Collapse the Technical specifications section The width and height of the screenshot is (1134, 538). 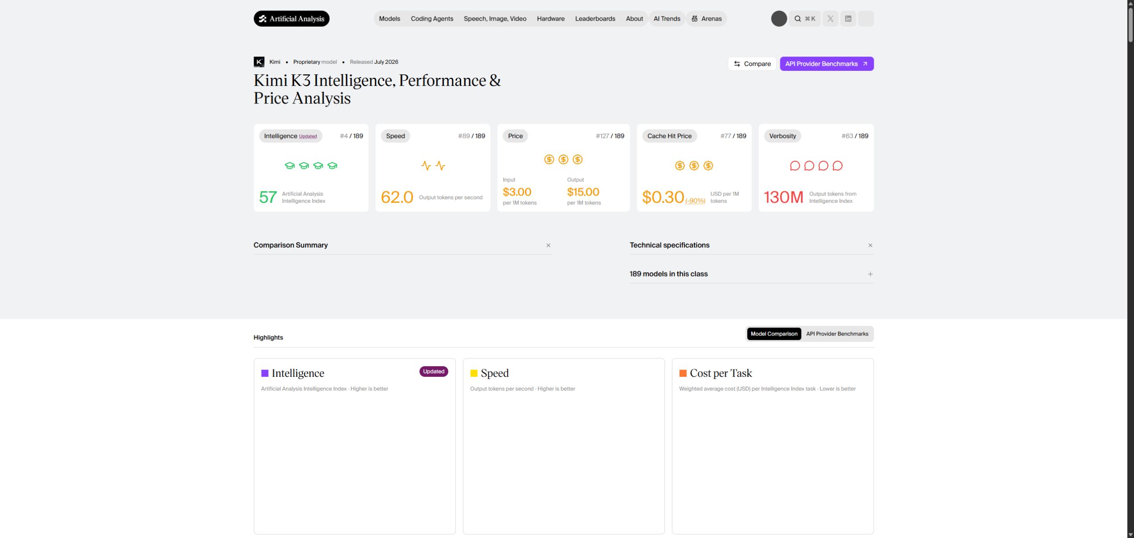870,245
